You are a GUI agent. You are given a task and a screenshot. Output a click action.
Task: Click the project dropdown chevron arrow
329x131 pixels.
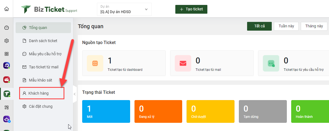pos(146,10)
